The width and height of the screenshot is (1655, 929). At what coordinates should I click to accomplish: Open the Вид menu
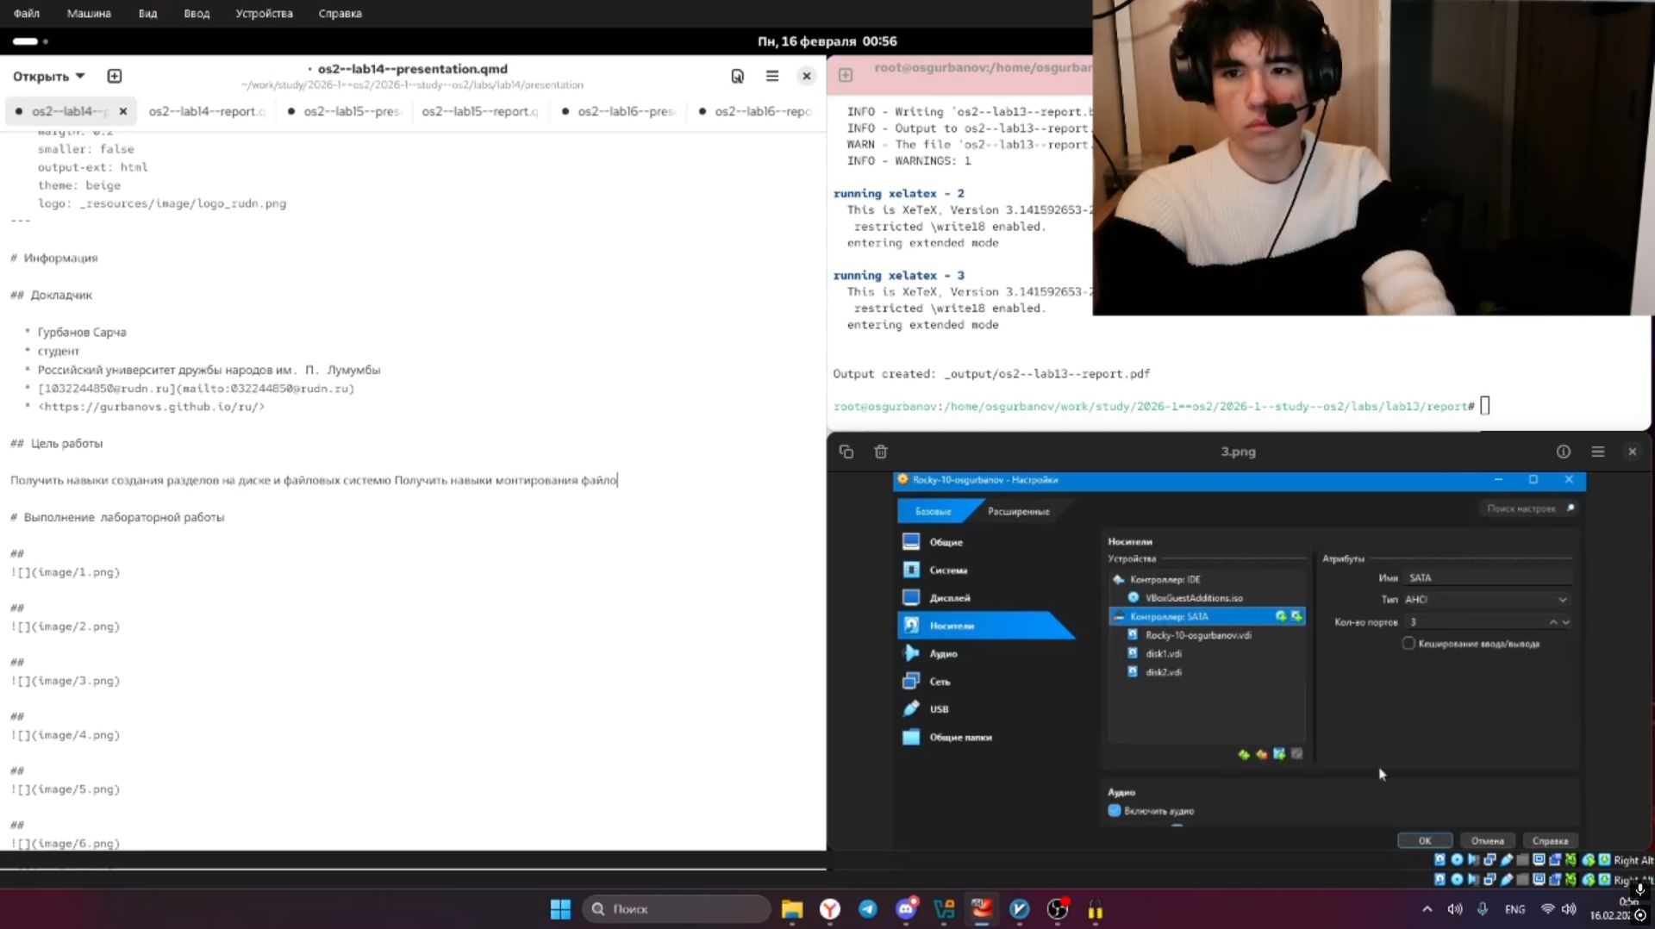coord(147,14)
